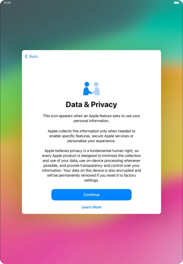183x264 pixels.
Task: Tap the 10:00 clock in status bar
Action: (x=7, y=3)
